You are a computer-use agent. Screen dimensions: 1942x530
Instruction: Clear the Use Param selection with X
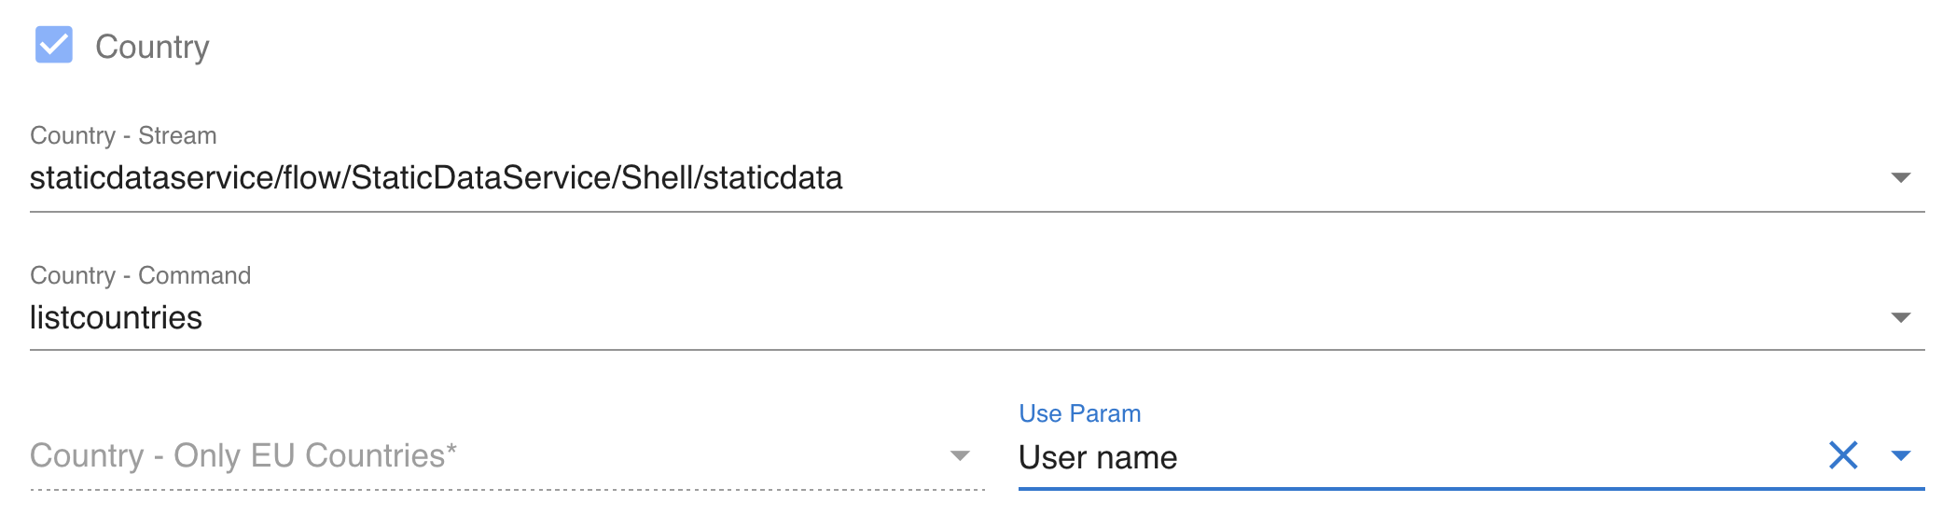point(1843,455)
